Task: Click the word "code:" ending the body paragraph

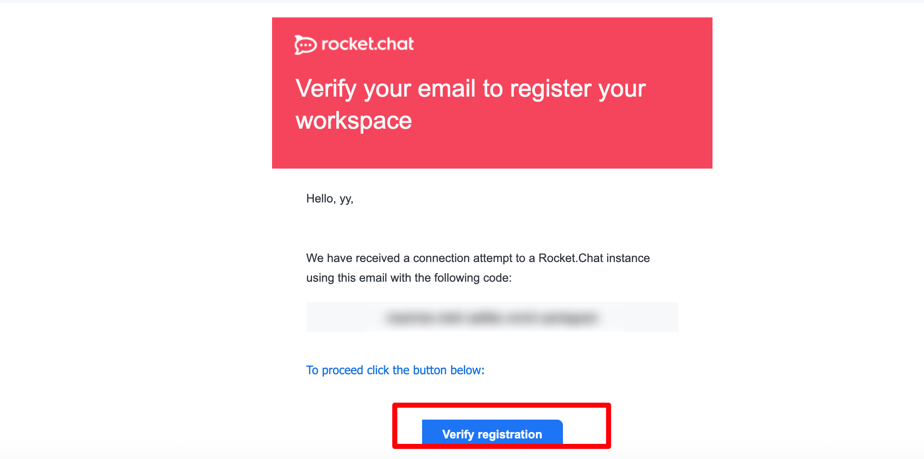Action: [497, 278]
